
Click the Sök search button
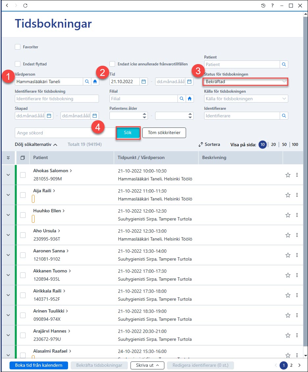[x=128, y=133]
